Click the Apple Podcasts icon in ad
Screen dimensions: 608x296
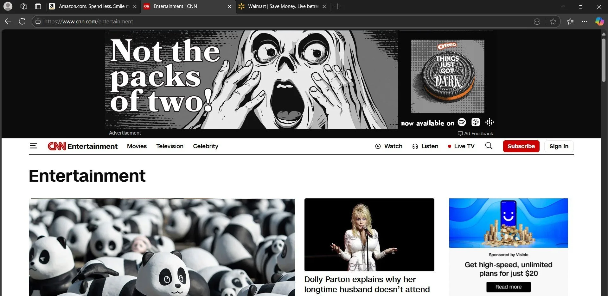(476, 122)
